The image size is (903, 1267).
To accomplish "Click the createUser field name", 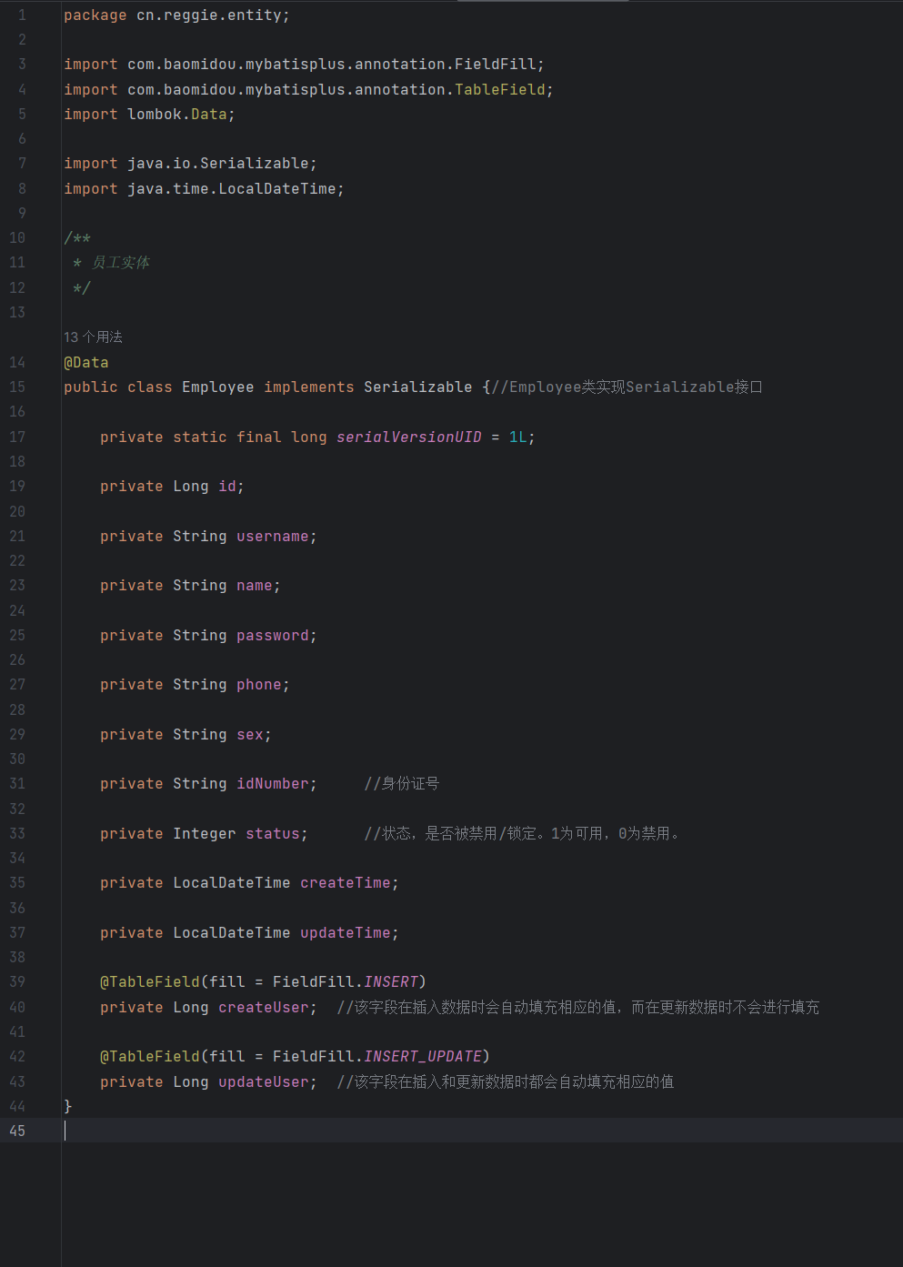I will (264, 1007).
